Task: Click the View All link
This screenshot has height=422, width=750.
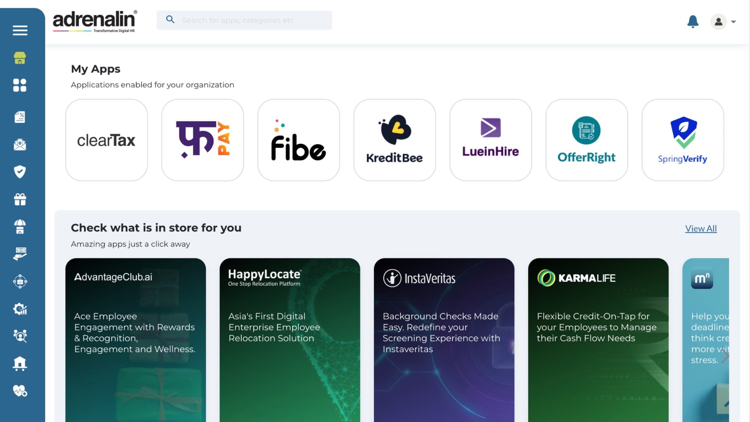Action: point(701,229)
